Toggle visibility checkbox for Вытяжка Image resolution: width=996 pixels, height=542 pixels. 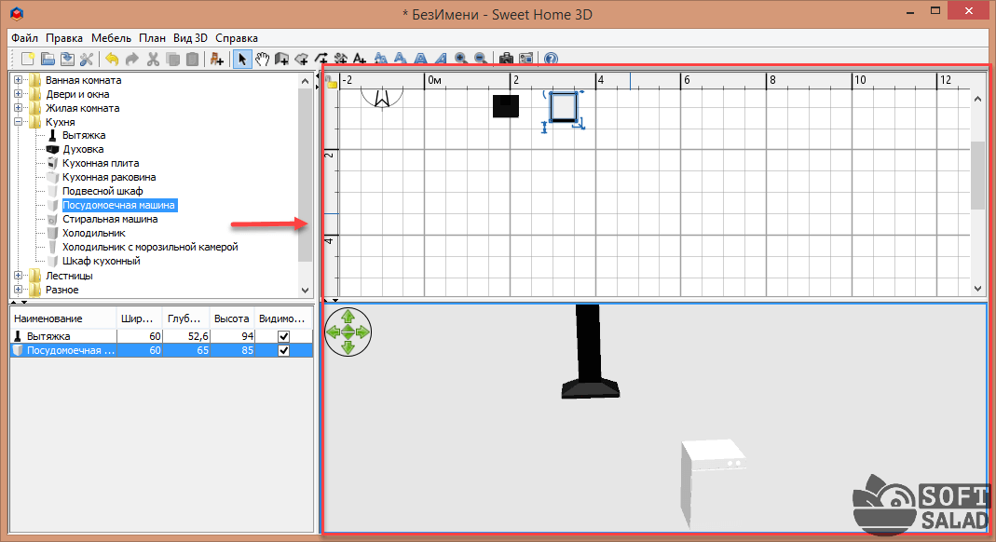click(x=283, y=336)
